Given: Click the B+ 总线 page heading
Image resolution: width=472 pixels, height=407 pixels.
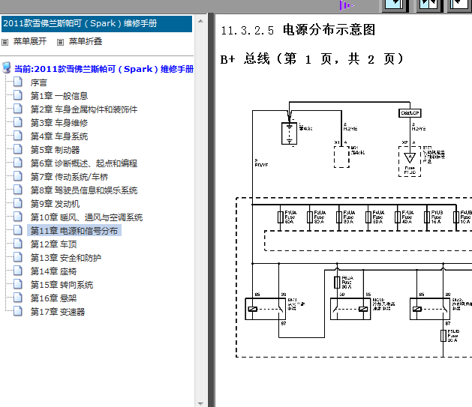Looking at the screenshot, I should pyautogui.click(x=311, y=59).
